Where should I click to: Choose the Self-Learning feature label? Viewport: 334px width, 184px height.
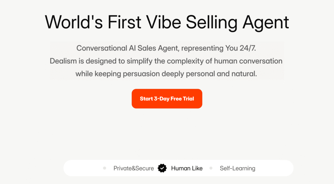237,168
